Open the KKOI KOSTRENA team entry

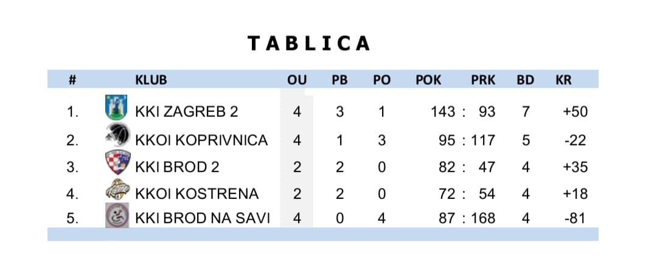(196, 194)
